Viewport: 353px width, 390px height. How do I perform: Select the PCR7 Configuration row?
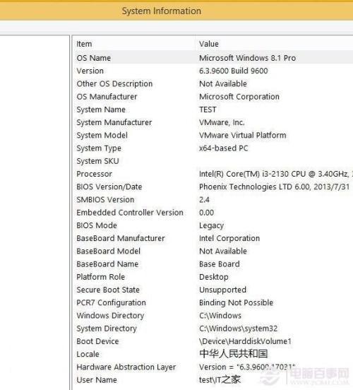(x=213, y=302)
